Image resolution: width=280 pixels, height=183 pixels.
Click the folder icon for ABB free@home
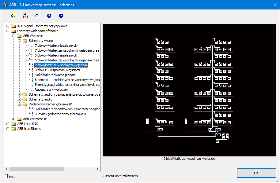pos(13,129)
